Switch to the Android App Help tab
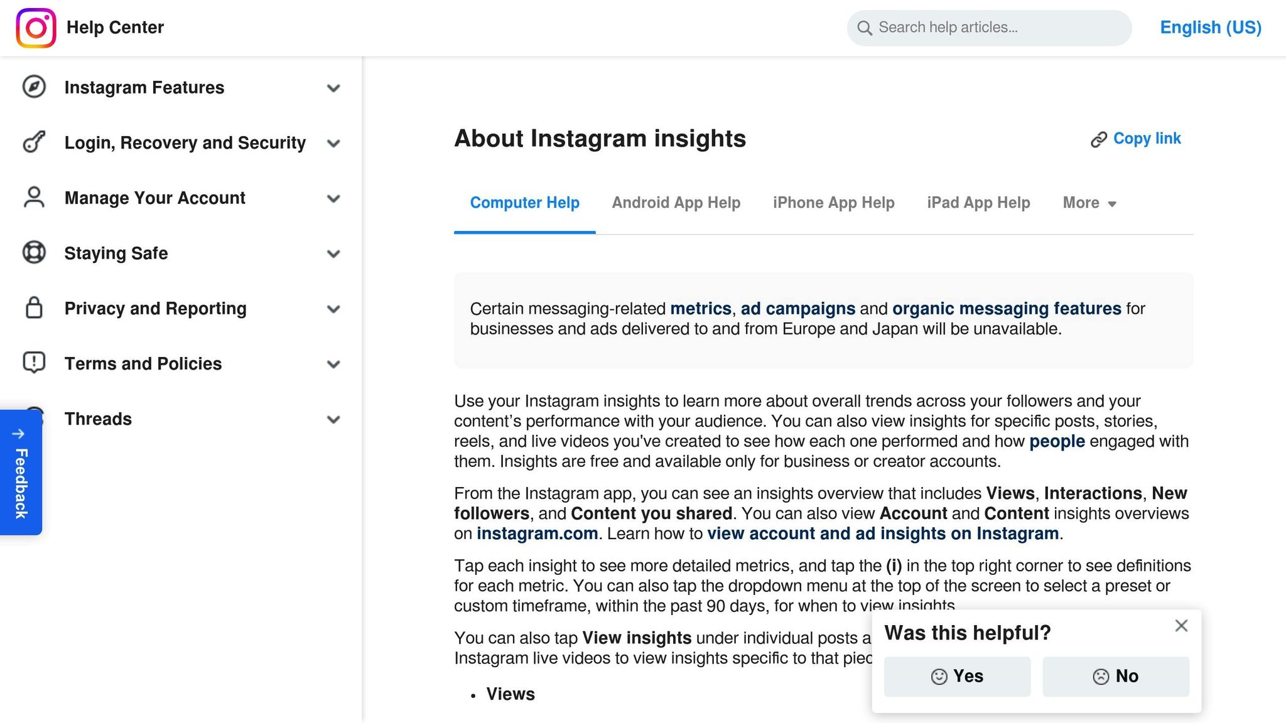Screen dimensions: 1286x723 pyautogui.click(x=676, y=203)
